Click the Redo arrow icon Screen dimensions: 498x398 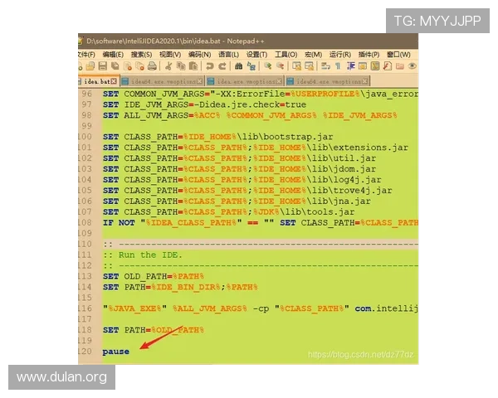(x=222, y=66)
